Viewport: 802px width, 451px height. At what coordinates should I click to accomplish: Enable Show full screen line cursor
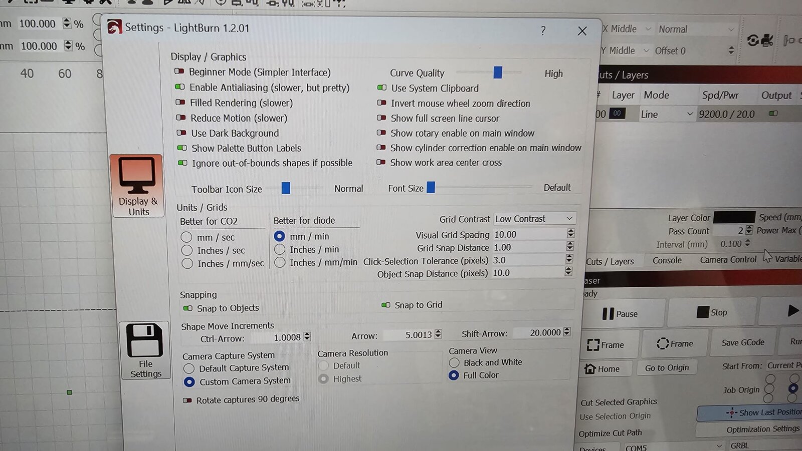pyautogui.click(x=381, y=118)
